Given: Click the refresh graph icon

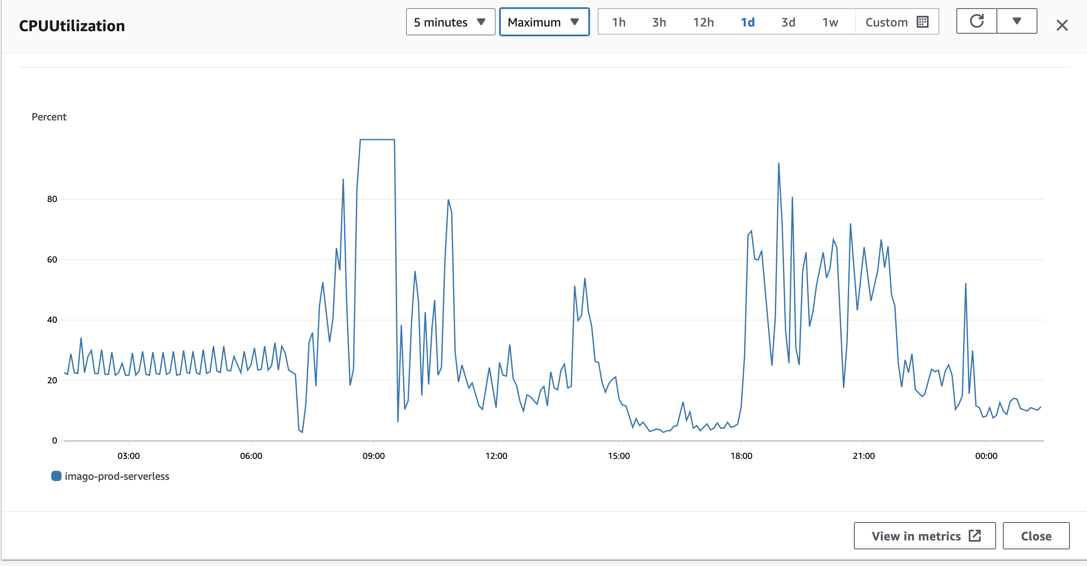Looking at the screenshot, I should click(976, 21).
